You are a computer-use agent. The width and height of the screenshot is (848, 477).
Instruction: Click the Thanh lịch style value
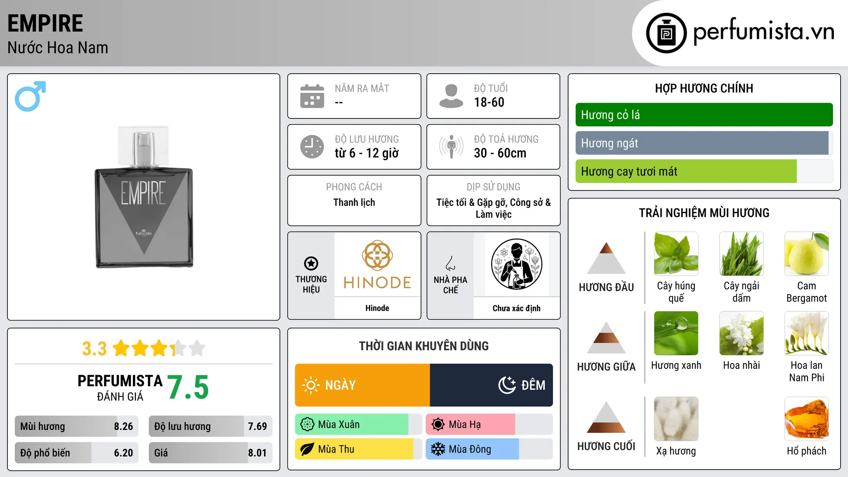point(354,202)
